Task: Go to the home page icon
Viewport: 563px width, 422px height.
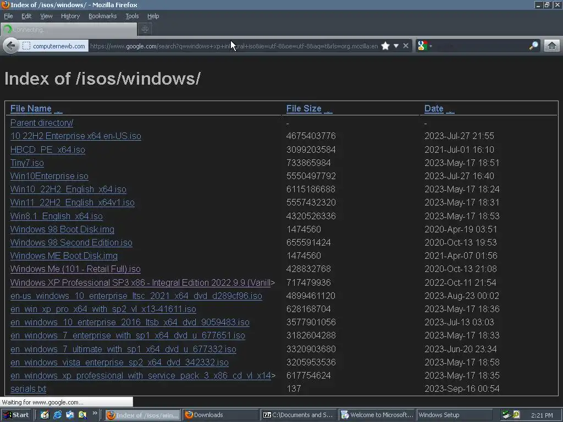Action: 552,46
